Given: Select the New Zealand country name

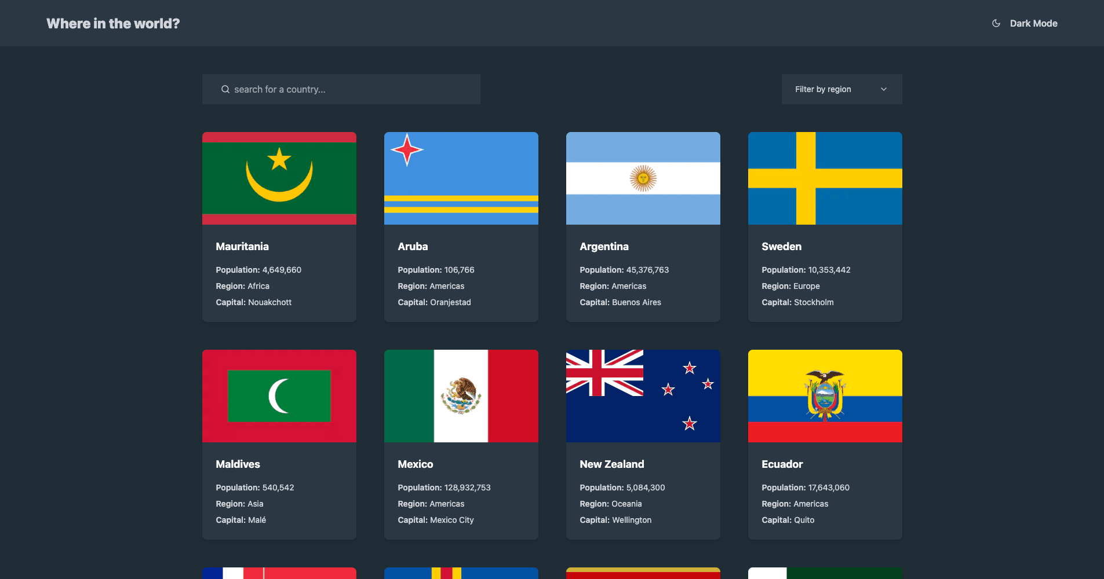Looking at the screenshot, I should [x=612, y=464].
